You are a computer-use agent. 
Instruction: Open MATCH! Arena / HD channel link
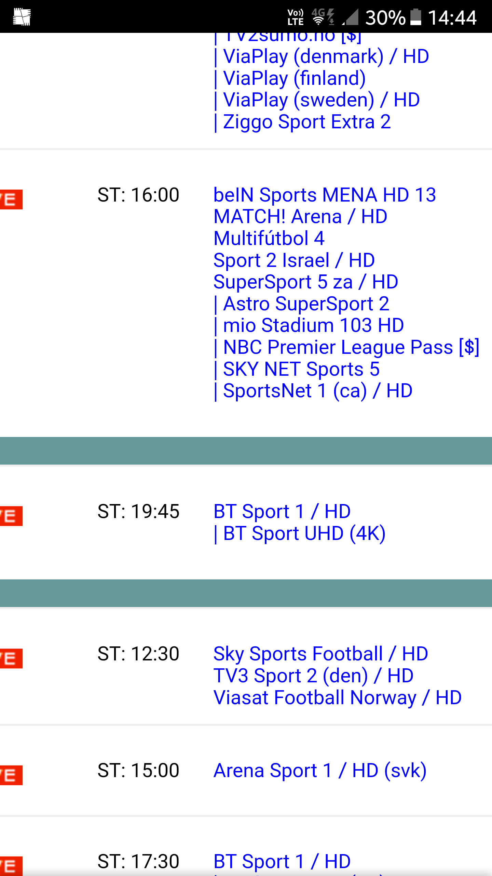point(300,217)
